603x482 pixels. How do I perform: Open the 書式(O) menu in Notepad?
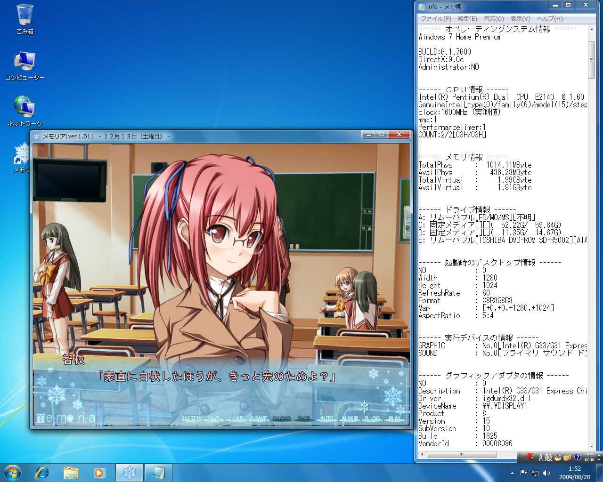[494, 18]
